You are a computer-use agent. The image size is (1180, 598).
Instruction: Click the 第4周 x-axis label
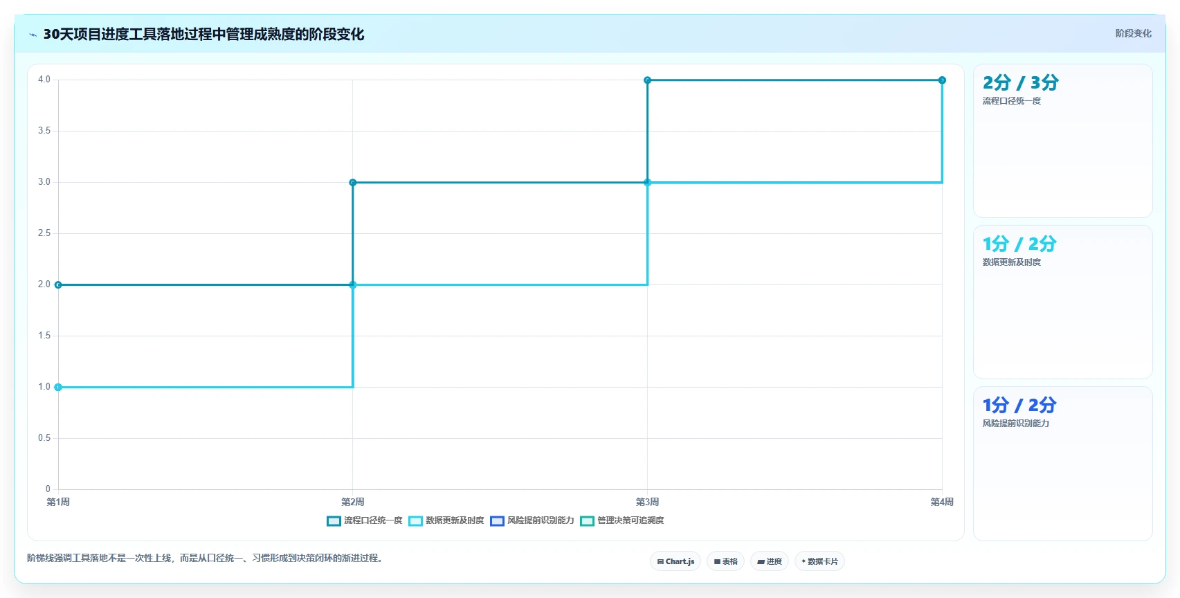(942, 502)
